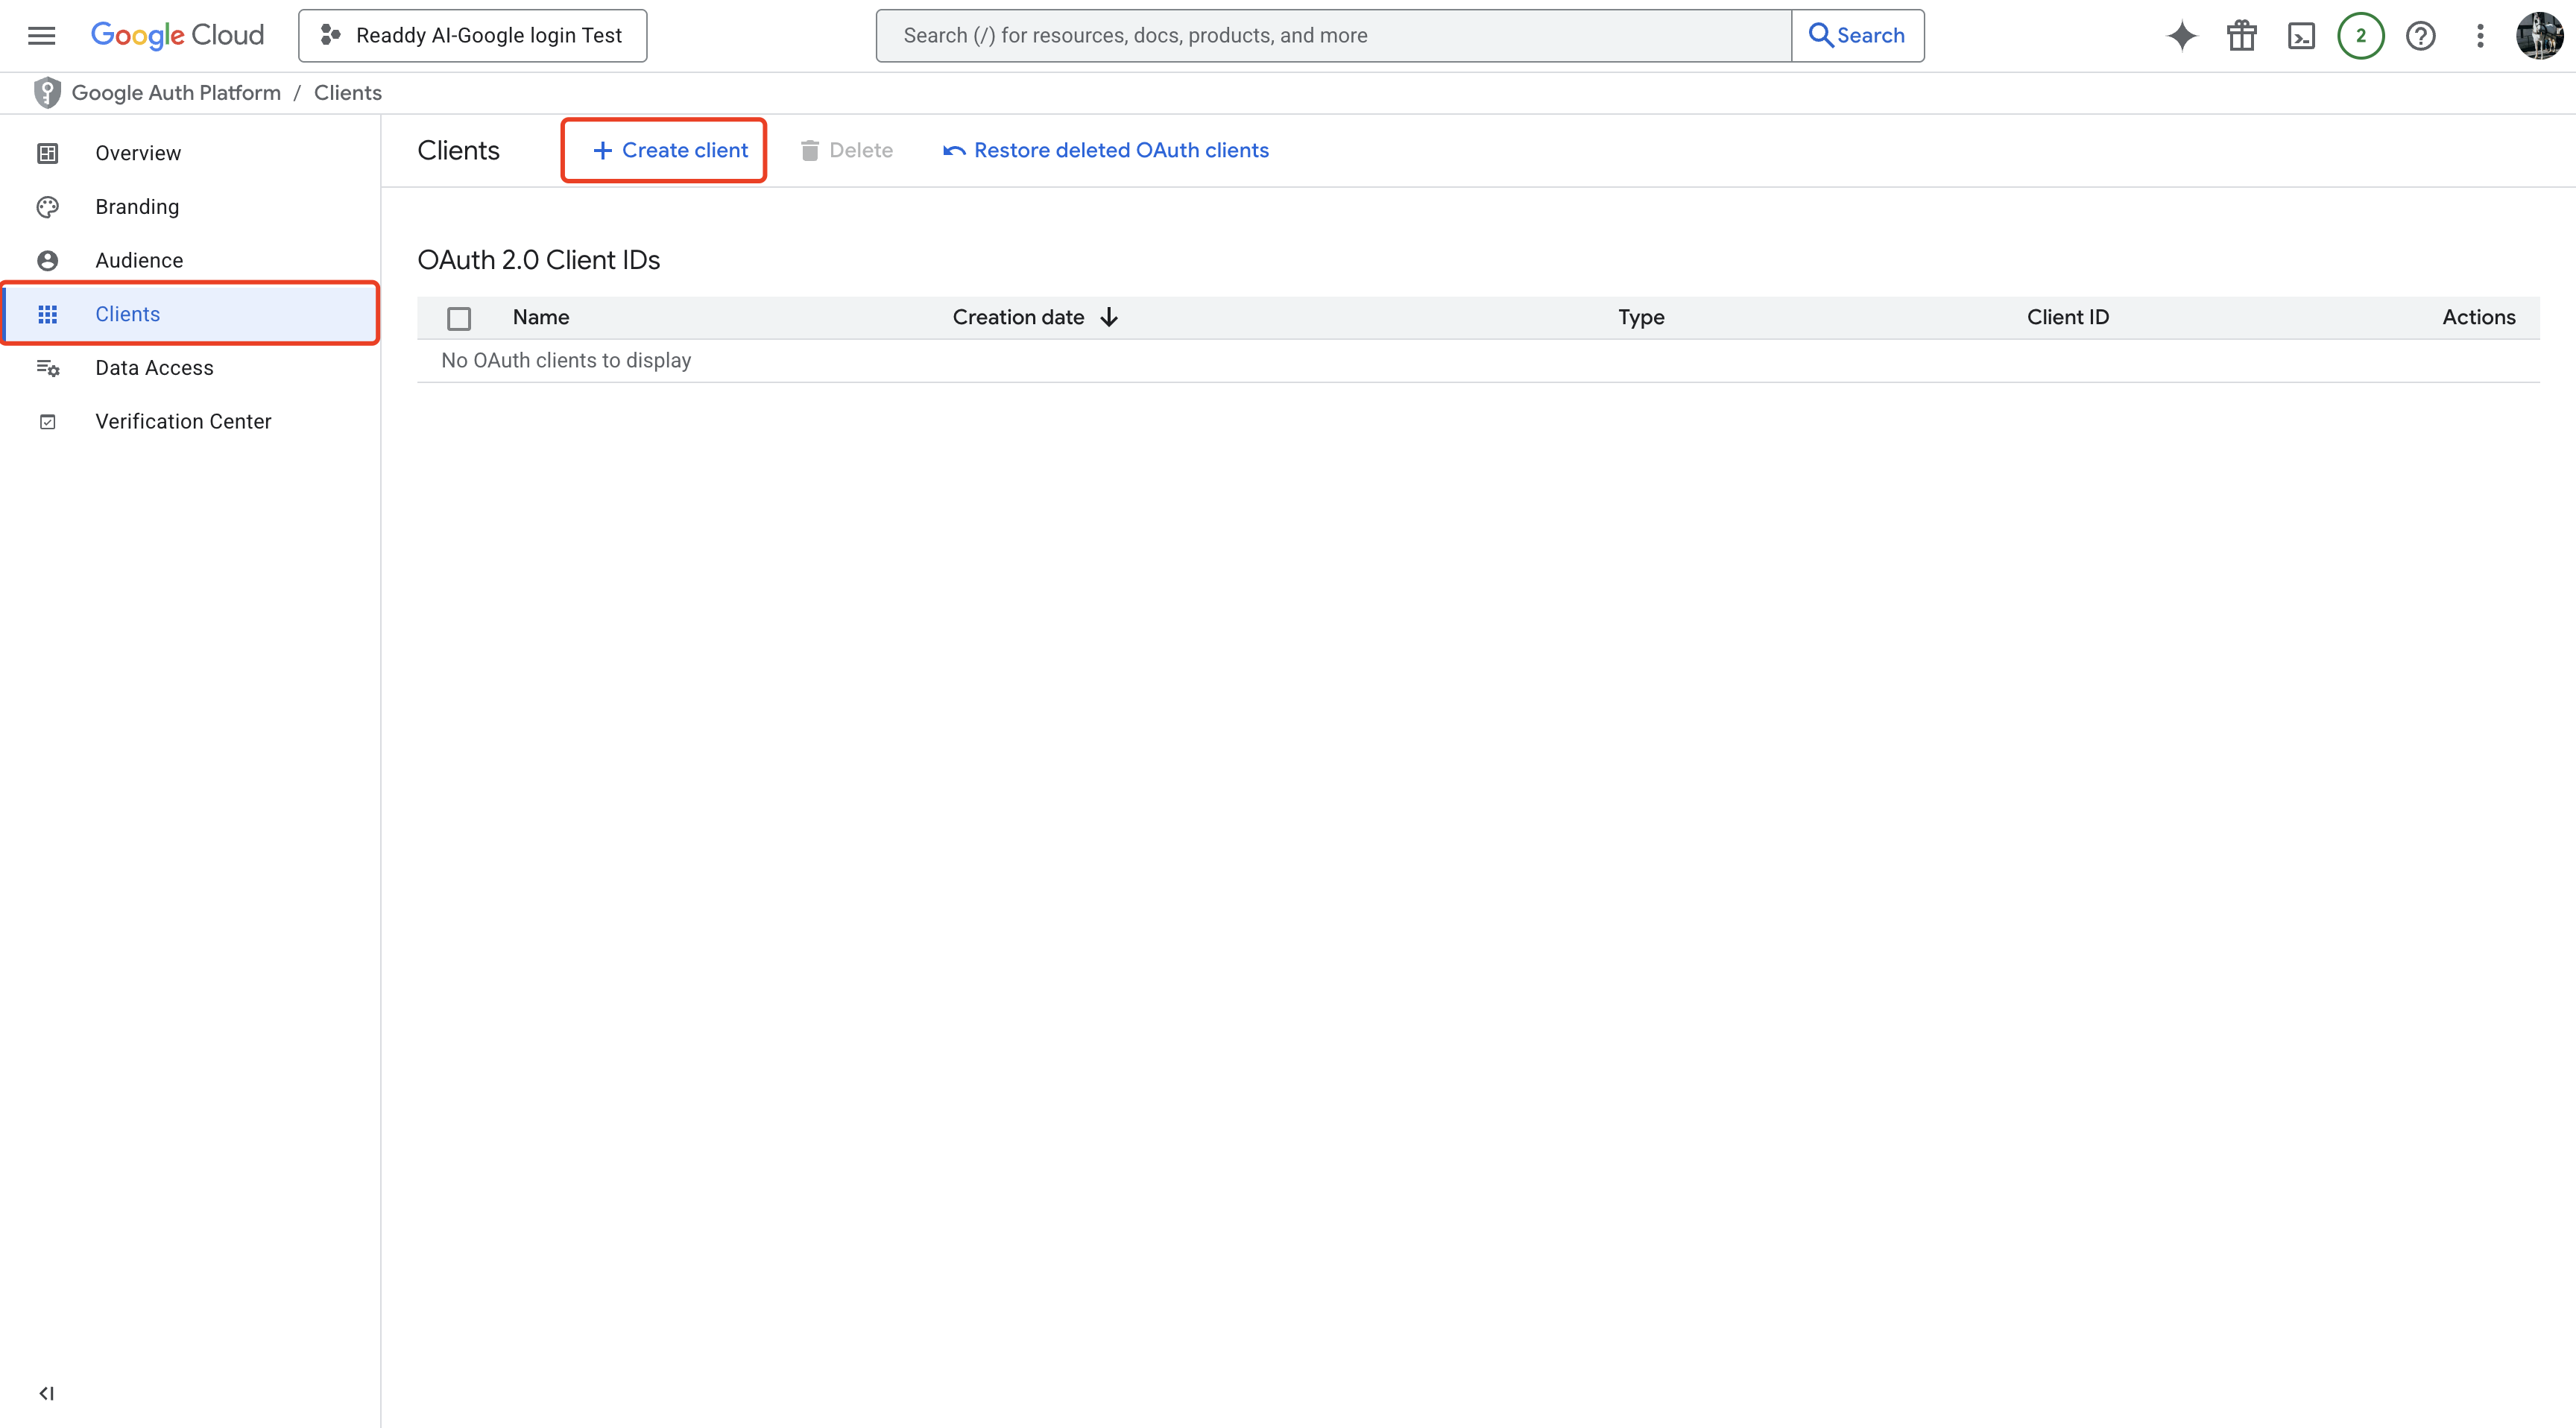Sort by Creation date arrow

click(x=1108, y=317)
